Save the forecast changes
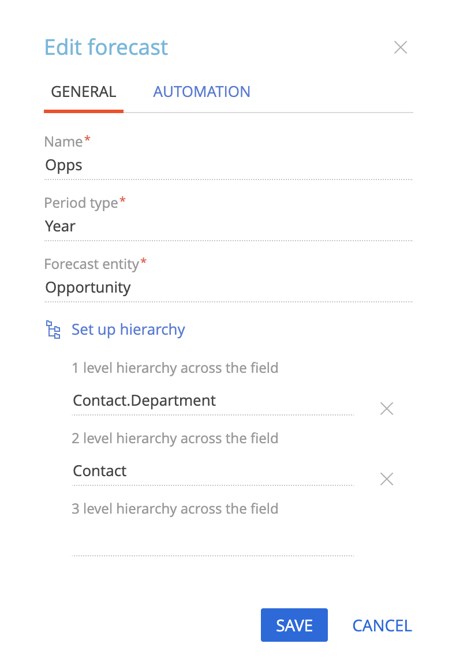The height and width of the screenshot is (666, 456). 294,625
